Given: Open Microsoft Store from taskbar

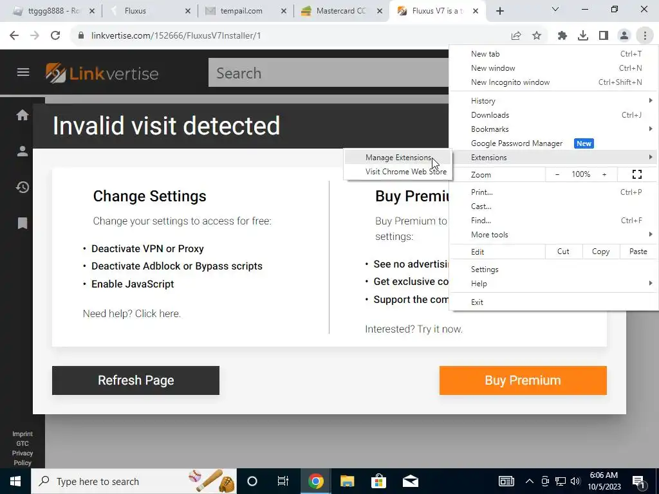Looking at the screenshot, I should [x=378, y=481].
